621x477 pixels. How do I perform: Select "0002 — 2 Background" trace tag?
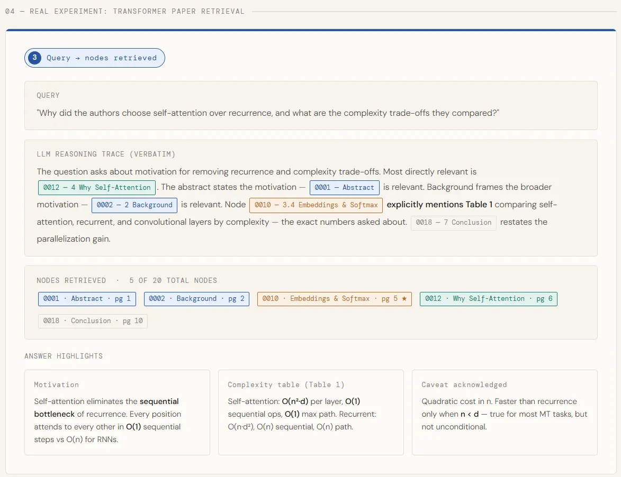pos(134,205)
